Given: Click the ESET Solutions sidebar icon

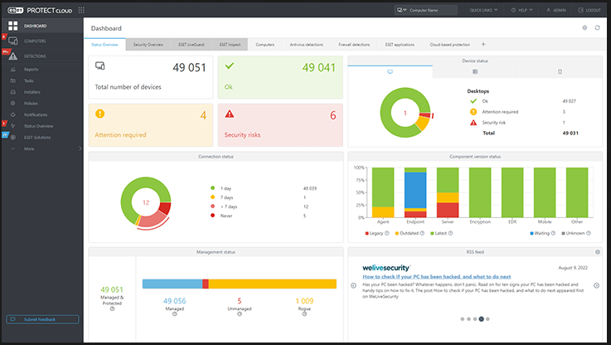Looking at the screenshot, I should point(13,137).
